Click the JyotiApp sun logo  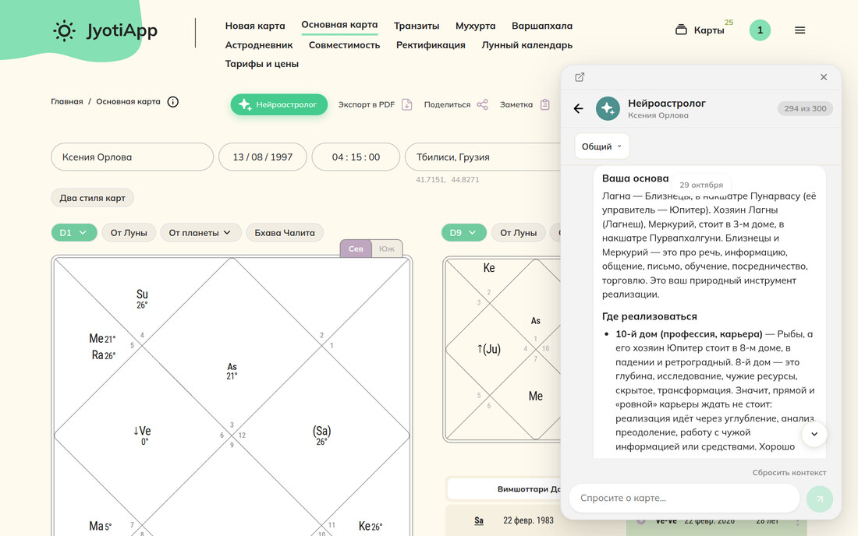coord(64,30)
